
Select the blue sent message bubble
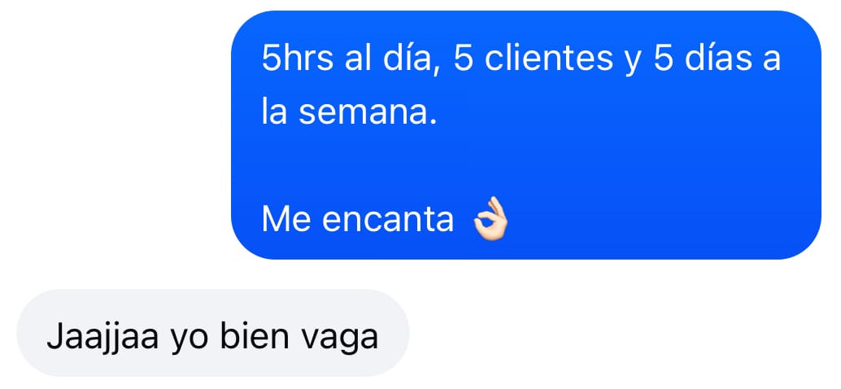525,135
